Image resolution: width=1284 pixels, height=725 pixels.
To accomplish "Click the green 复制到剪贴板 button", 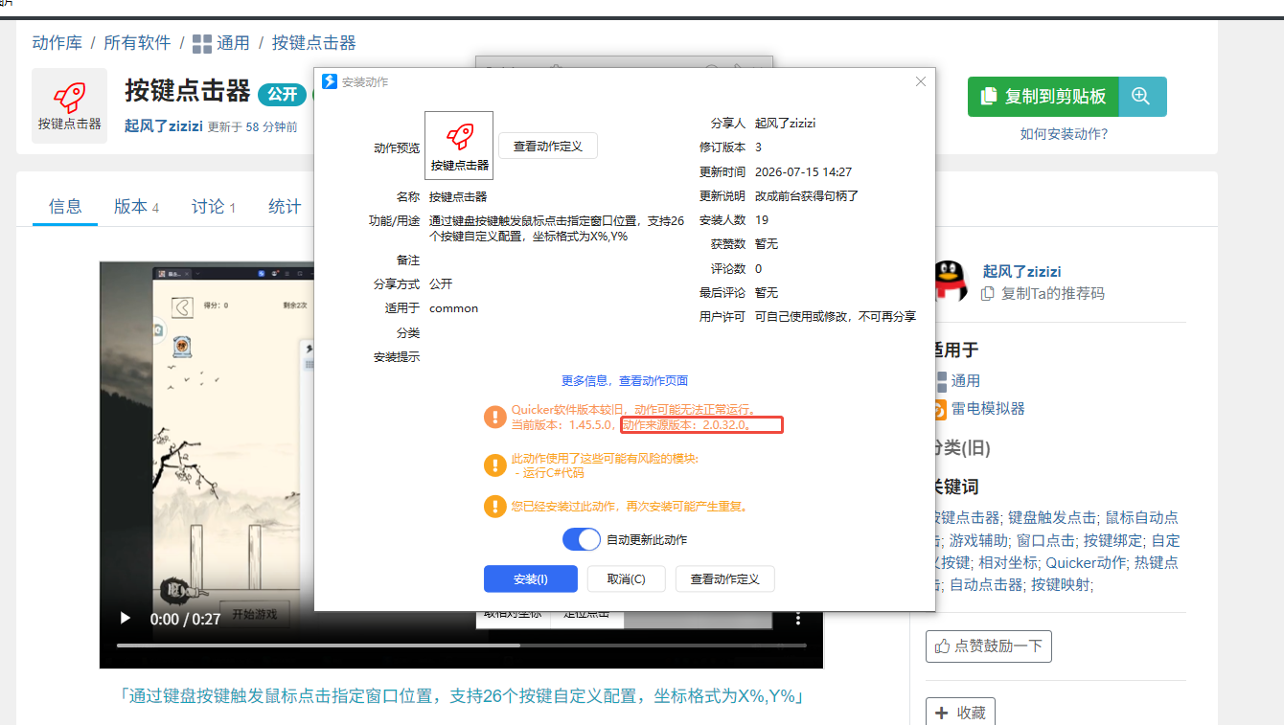I will point(1043,97).
